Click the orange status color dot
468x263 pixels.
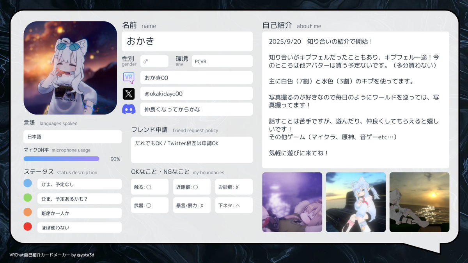click(28, 212)
